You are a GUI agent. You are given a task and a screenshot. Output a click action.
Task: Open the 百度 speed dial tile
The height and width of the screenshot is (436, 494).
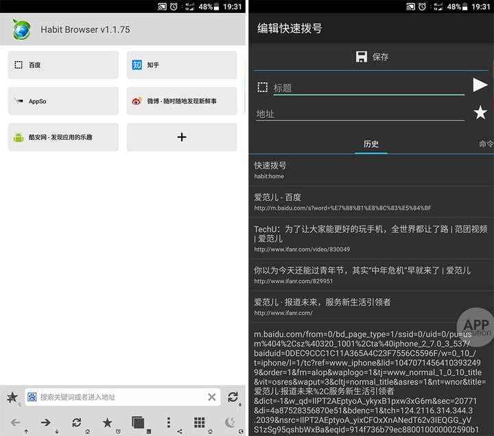63,65
